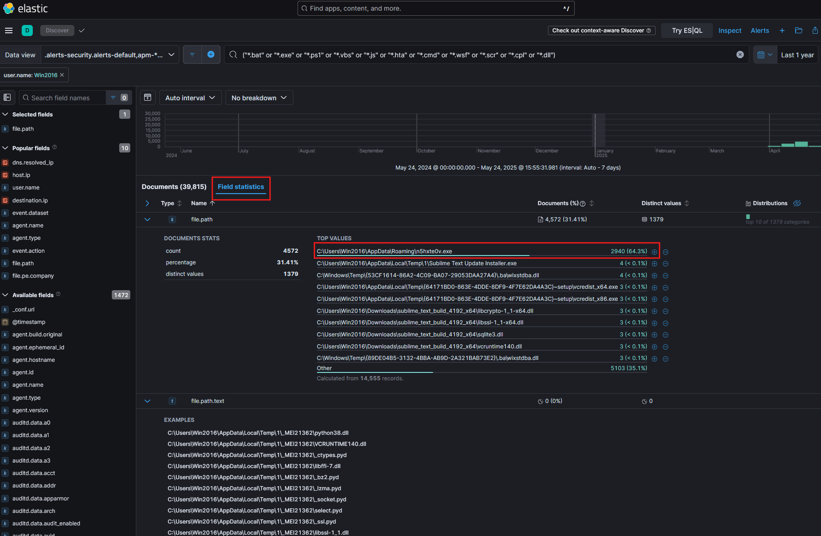
Task: Collapse the Available fields section
Action: [x=6, y=295]
